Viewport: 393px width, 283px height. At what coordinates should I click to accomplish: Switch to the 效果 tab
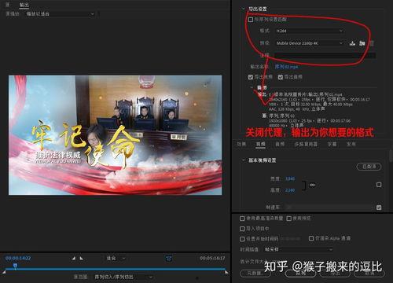[241, 144]
